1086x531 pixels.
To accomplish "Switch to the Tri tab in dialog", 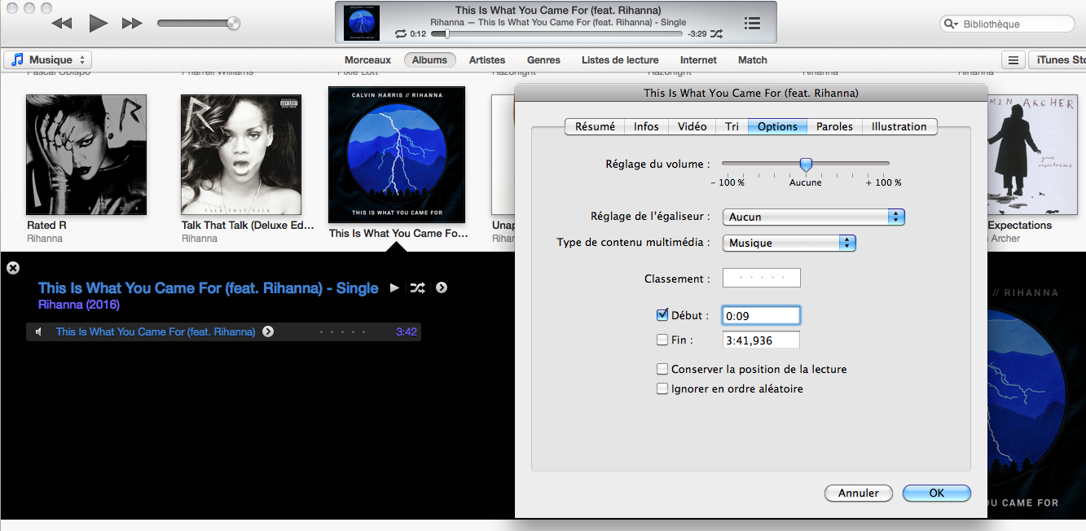I will (732, 126).
